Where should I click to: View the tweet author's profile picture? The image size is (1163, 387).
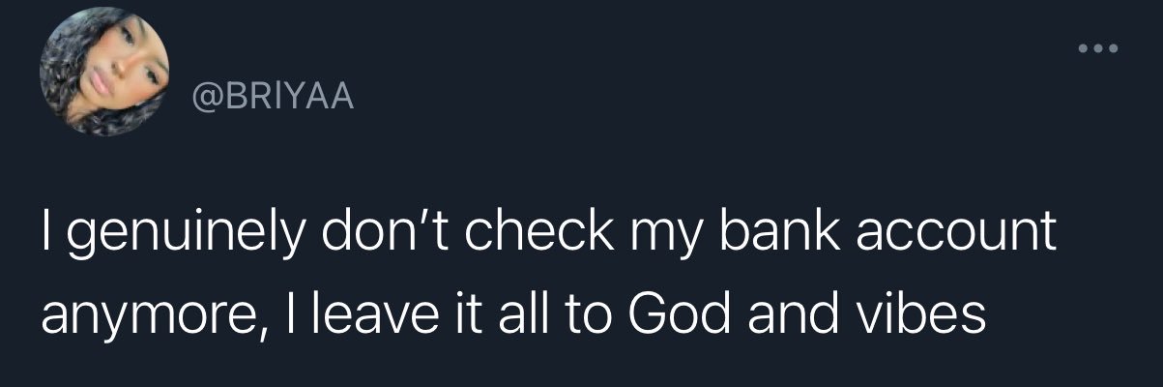coord(104,74)
